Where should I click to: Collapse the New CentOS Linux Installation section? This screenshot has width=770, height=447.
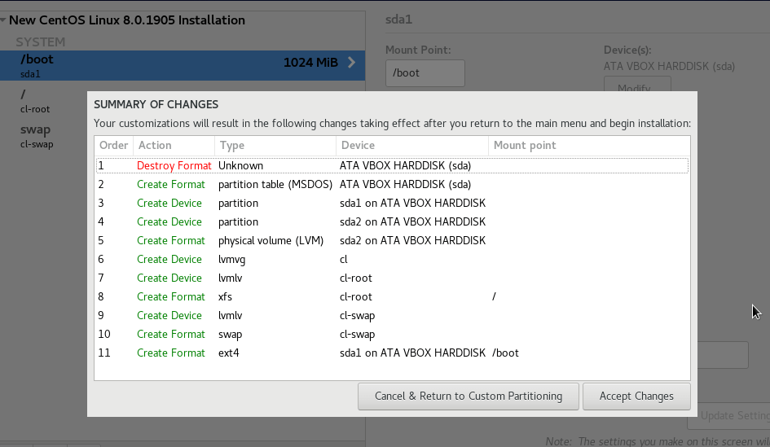click(x=3, y=20)
